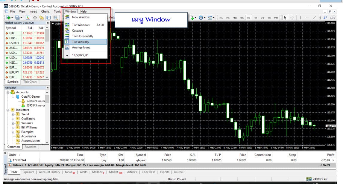Click the New Chart toolbar icon
Viewport: 343px width, 184px height.
pyautogui.click(x=7, y=18)
